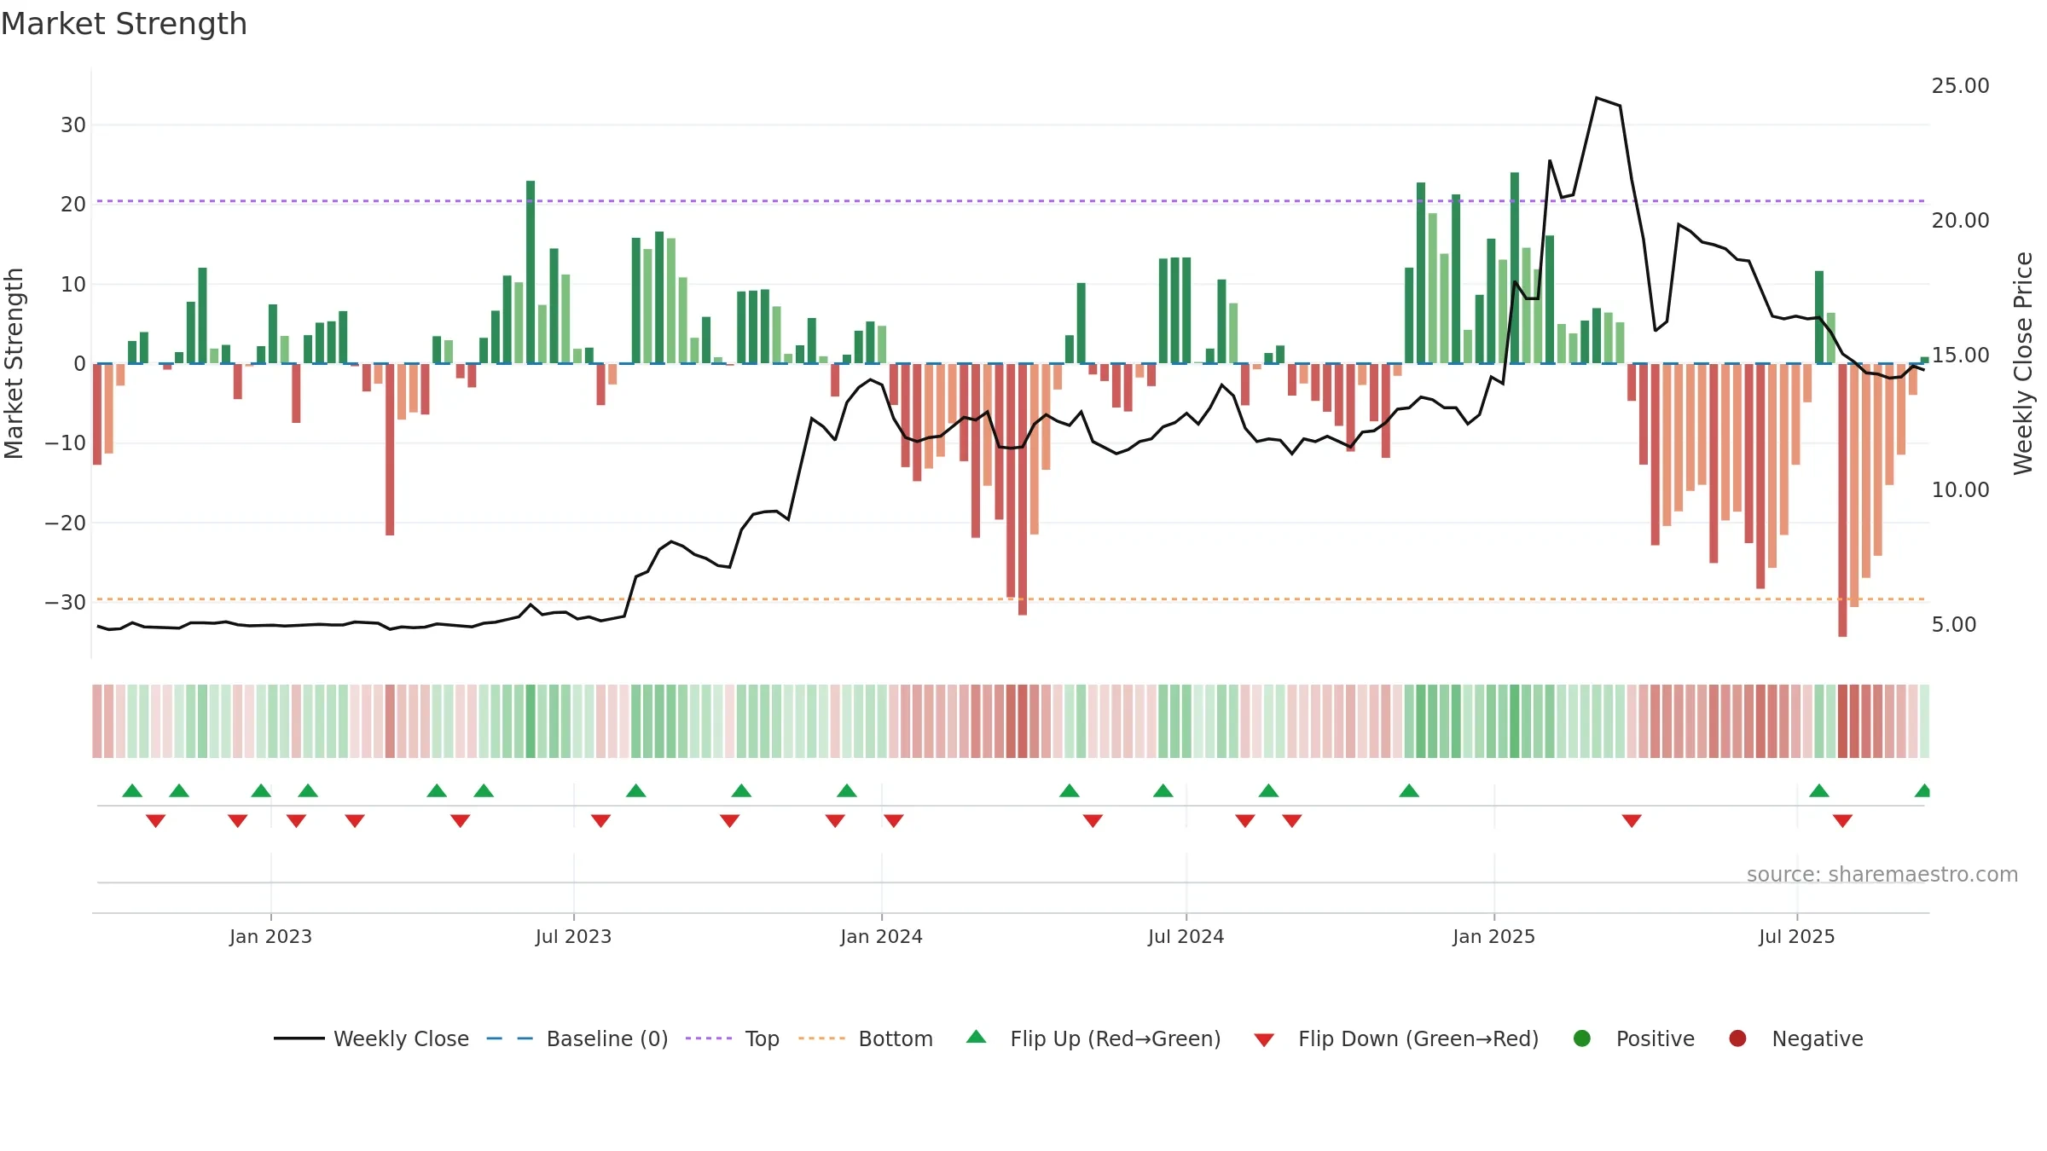Toggle the Top dotted-line legend item

[733, 1038]
